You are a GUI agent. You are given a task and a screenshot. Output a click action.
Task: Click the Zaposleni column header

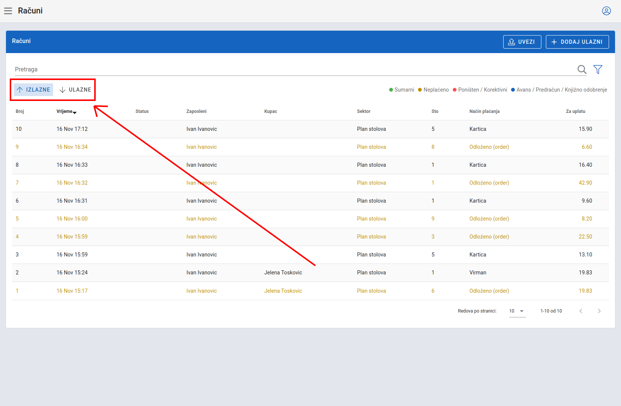(196, 111)
